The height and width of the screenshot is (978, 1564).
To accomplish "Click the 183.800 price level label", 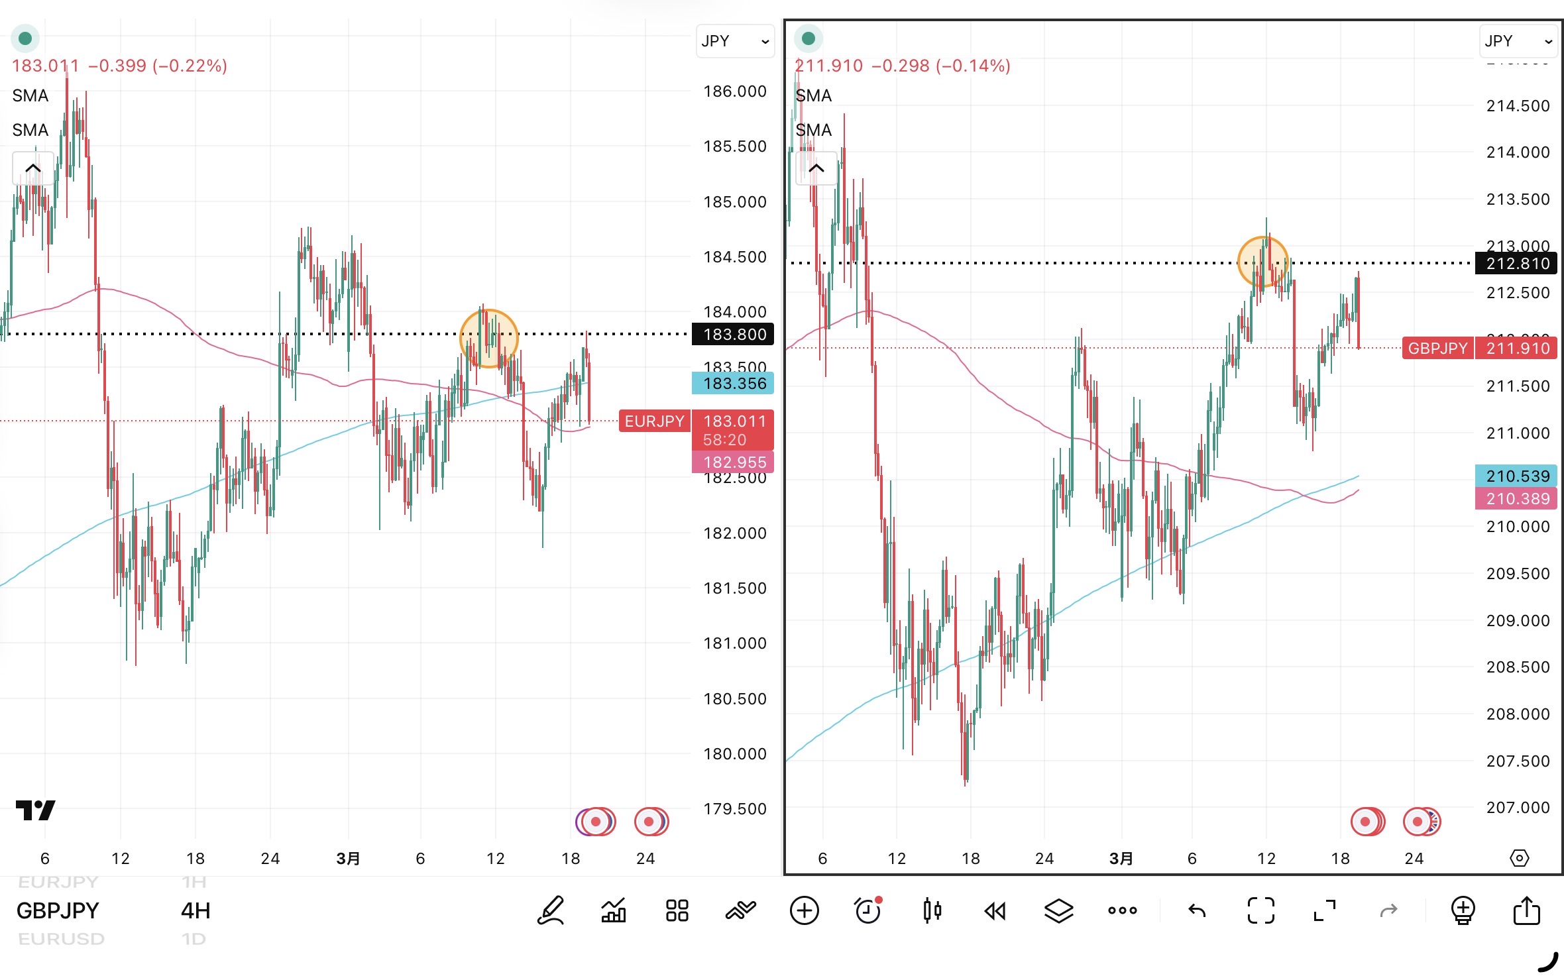I will 733,334.
